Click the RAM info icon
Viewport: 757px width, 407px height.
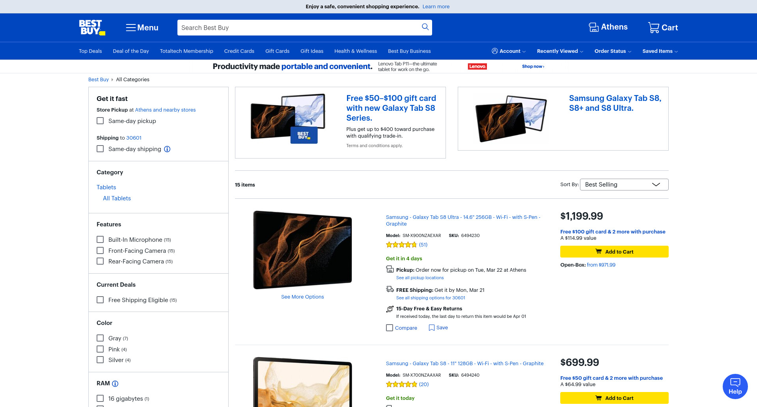click(115, 384)
